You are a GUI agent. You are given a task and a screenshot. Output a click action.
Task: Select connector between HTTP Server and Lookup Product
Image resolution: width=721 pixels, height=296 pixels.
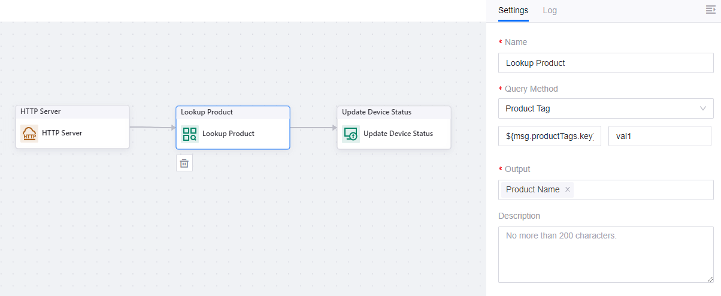(x=152, y=127)
